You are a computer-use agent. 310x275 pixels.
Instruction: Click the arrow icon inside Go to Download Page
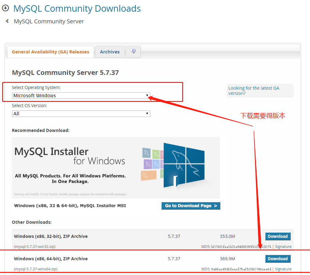point(216,206)
